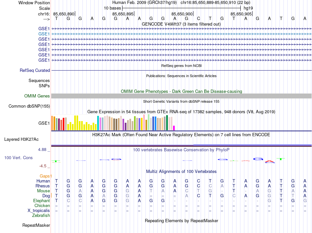Click the RefSeq Curated track label
The width and height of the screenshot is (312, 233).
pyautogui.click(x=35, y=70)
